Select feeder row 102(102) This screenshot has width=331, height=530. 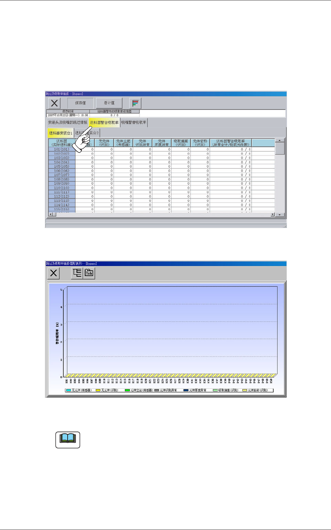62,154
